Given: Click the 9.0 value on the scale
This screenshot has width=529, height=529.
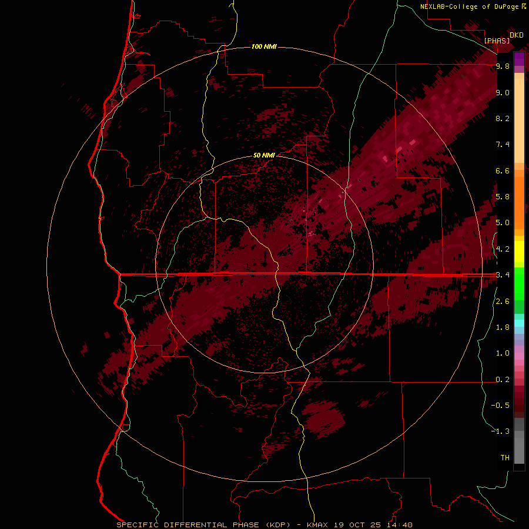Looking at the screenshot, I should (503, 92).
